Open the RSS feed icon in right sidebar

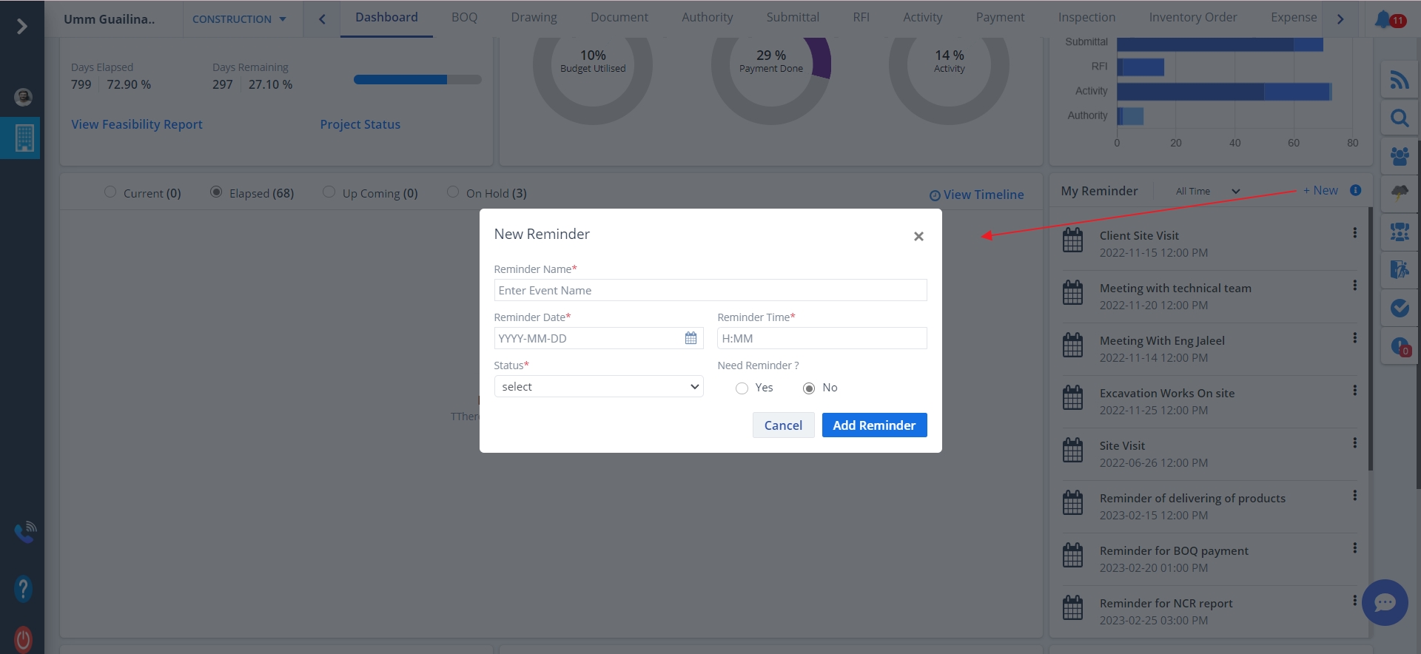click(1399, 80)
